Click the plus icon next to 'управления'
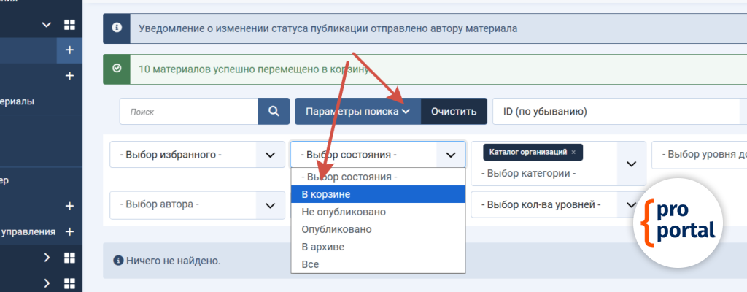The image size is (747, 292). coord(69,231)
